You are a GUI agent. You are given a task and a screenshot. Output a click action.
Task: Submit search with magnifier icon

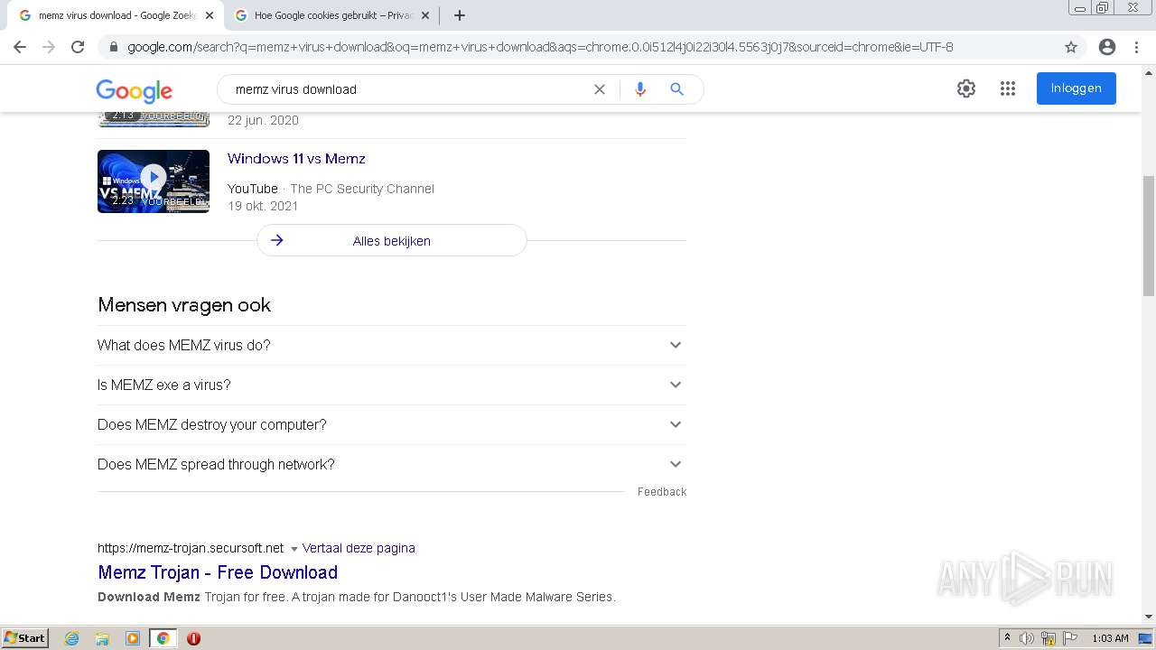(676, 89)
